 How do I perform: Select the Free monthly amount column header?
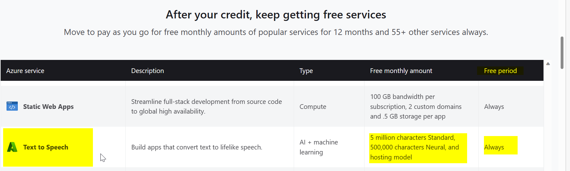point(401,71)
